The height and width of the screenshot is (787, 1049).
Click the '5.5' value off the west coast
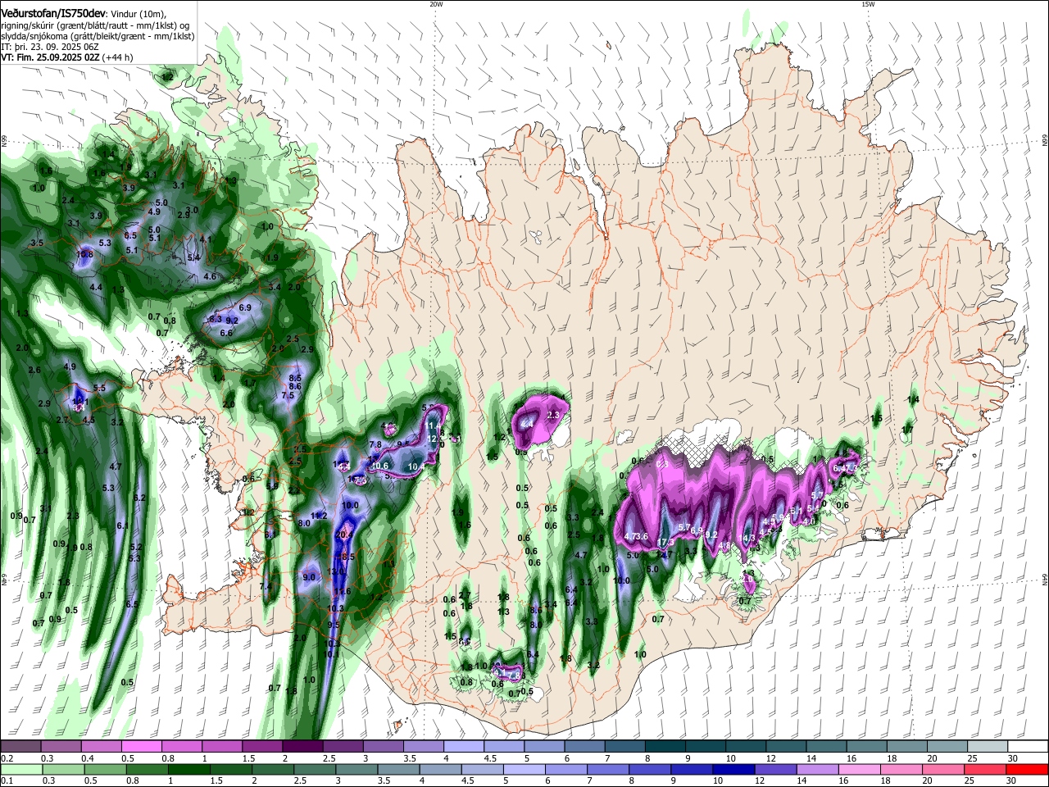(99, 389)
